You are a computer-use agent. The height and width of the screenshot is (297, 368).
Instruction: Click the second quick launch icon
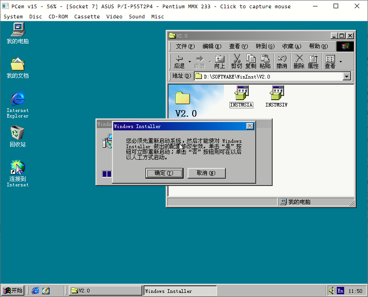[46, 291]
